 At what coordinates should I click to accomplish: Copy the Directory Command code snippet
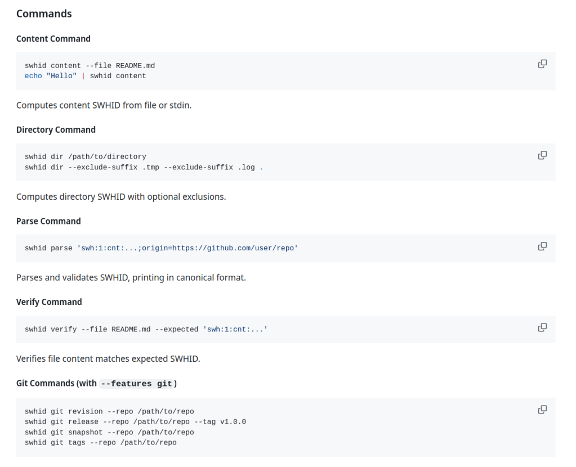click(542, 155)
